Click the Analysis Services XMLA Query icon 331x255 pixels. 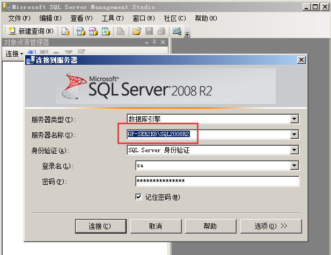click(106, 31)
